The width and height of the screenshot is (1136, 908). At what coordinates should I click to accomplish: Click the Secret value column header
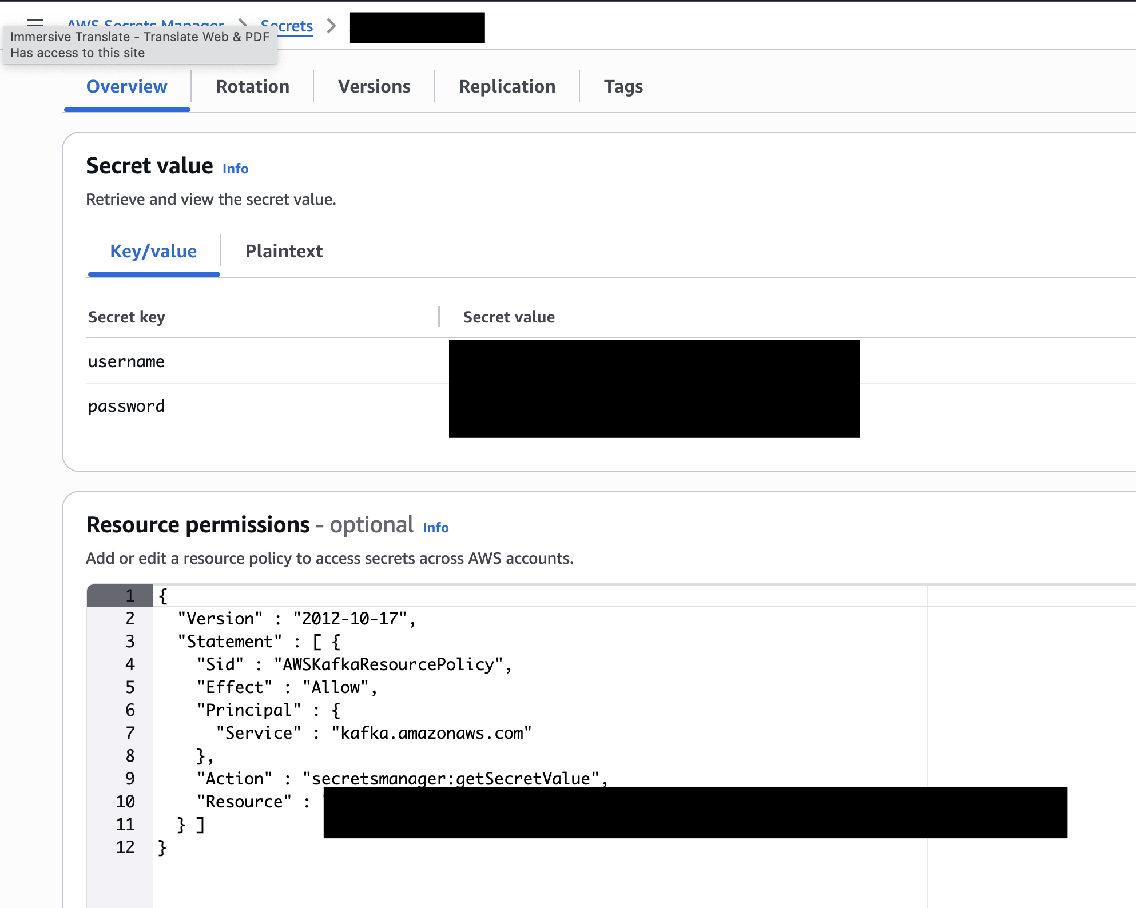[x=509, y=317]
